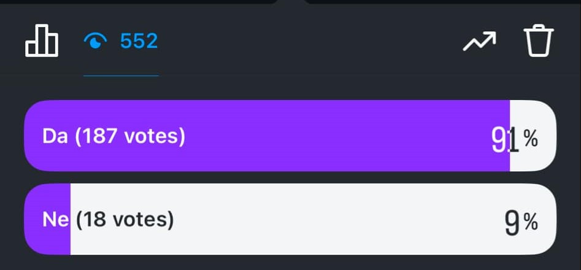Select the Ne (18 votes) label

point(108,220)
